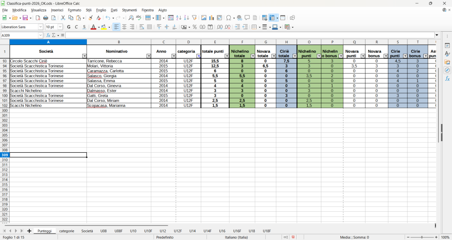Toggle Freeze Rows and Columns
Viewport: 452px width, 240px height.
tap(271, 18)
